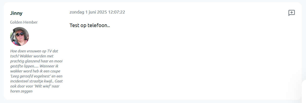Click the quote reply icon with plus sign
This screenshot has height=103, width=306.
coord(291,13)
